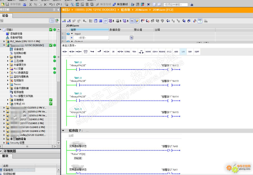Expand the PLC_Main [CPU 1511-1 PN] device
The height and width of the screenshot is (175, 253).
(x=4, y=42)
